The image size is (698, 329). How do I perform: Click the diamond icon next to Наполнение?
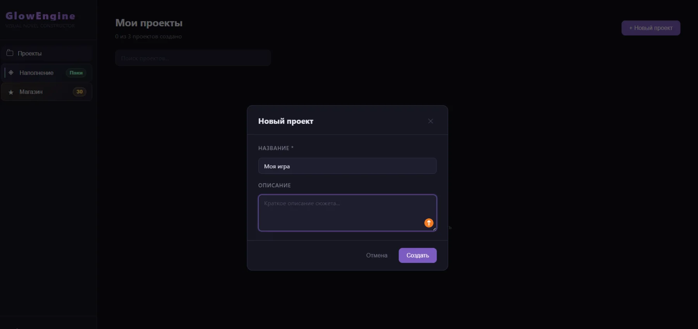click(11, 72)
